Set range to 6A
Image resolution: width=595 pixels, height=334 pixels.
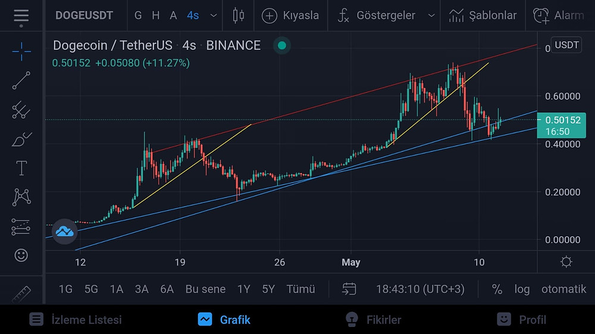[x=167, y=289]
